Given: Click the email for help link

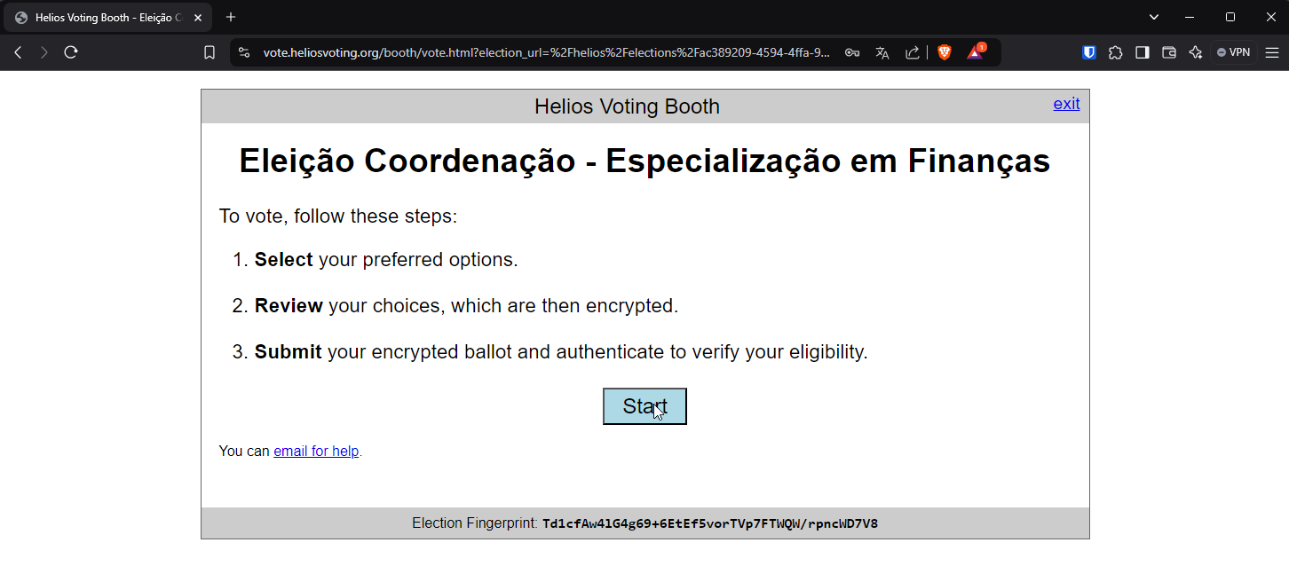Looking at the screenshot, I should click(316, 451).
